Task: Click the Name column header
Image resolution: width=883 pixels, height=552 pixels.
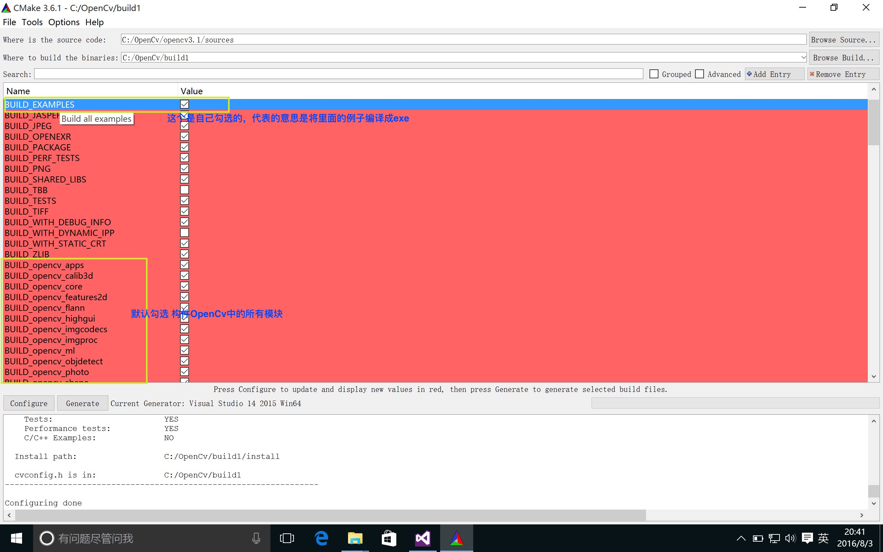Action: point(90,91)
